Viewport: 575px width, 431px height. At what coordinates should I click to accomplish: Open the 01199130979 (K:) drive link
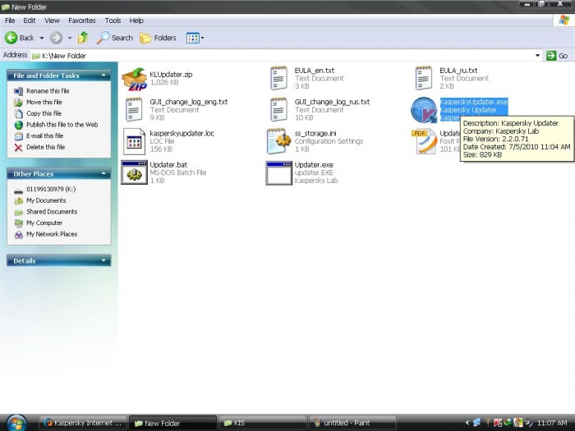coord(51,190)
